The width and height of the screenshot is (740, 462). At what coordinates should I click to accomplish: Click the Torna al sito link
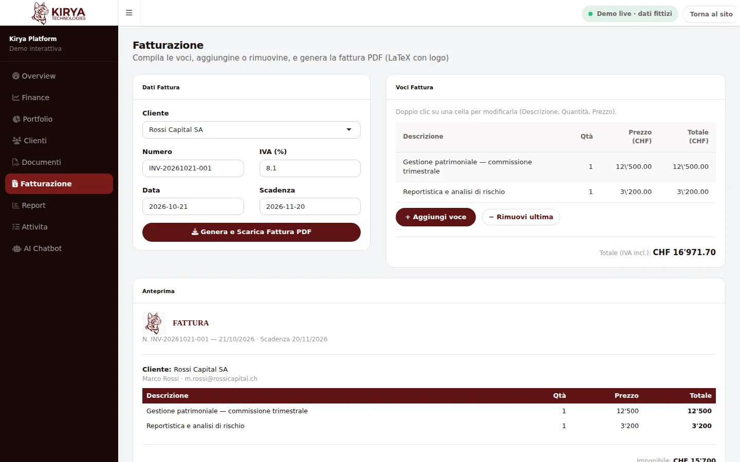711,14
